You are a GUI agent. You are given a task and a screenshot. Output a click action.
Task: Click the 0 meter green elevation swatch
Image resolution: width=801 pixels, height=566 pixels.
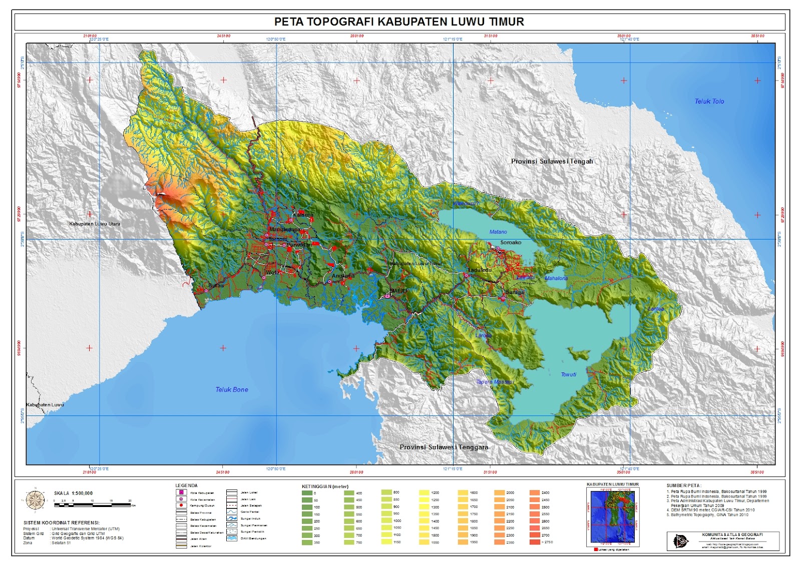point(307,492)
